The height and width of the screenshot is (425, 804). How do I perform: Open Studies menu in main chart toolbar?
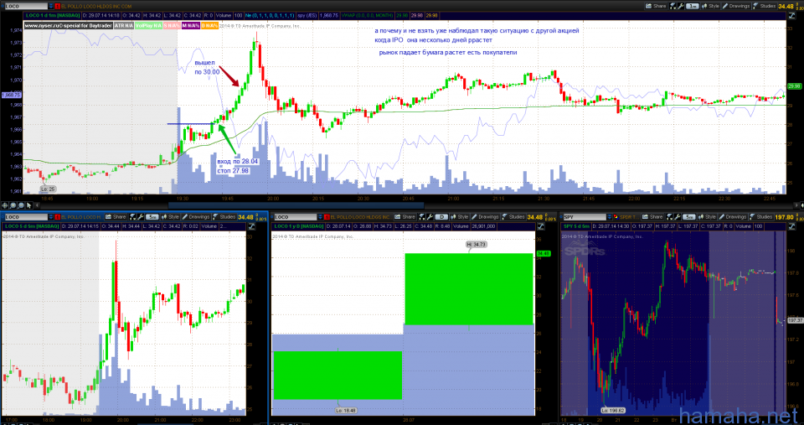(765, 6)
